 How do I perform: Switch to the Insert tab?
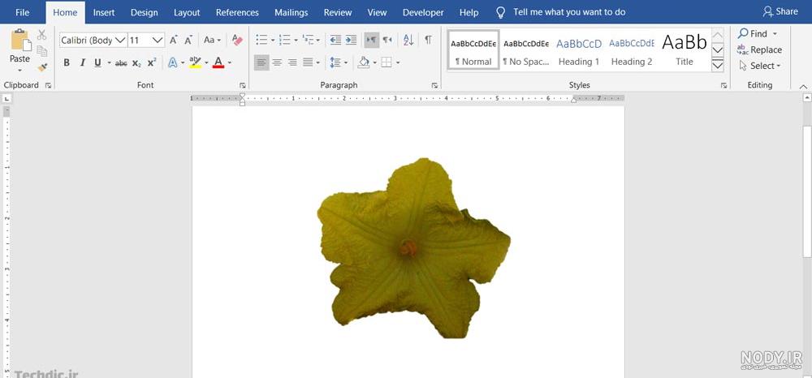pos(104,12)
